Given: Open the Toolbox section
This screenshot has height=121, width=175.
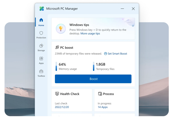Looking at the screenshot, I should click(41, 73).
